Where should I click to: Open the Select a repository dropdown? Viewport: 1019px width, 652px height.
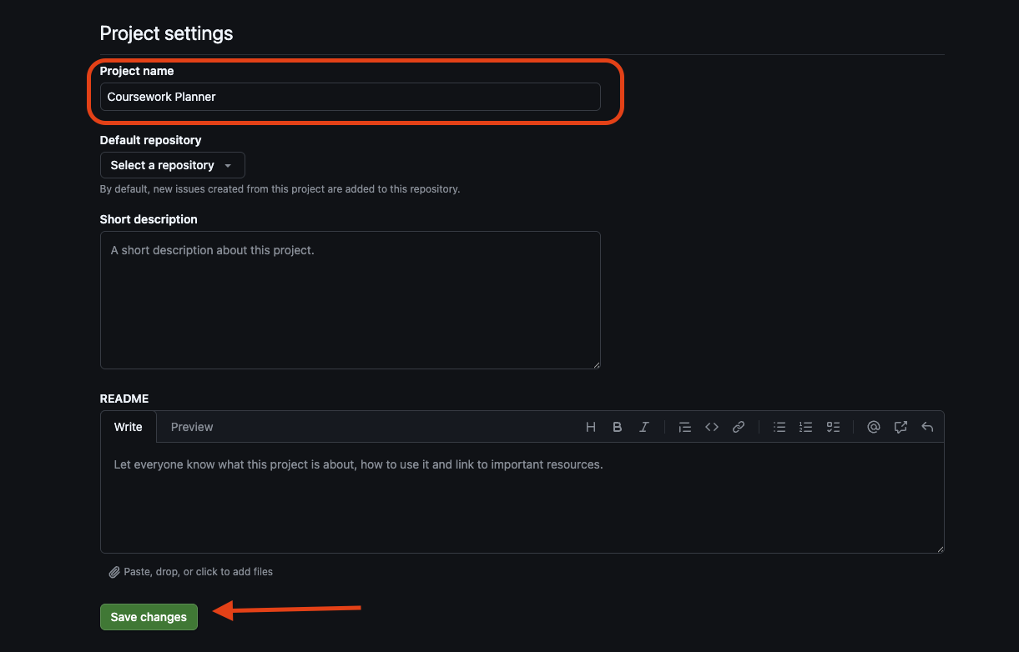tap(172, 165)
